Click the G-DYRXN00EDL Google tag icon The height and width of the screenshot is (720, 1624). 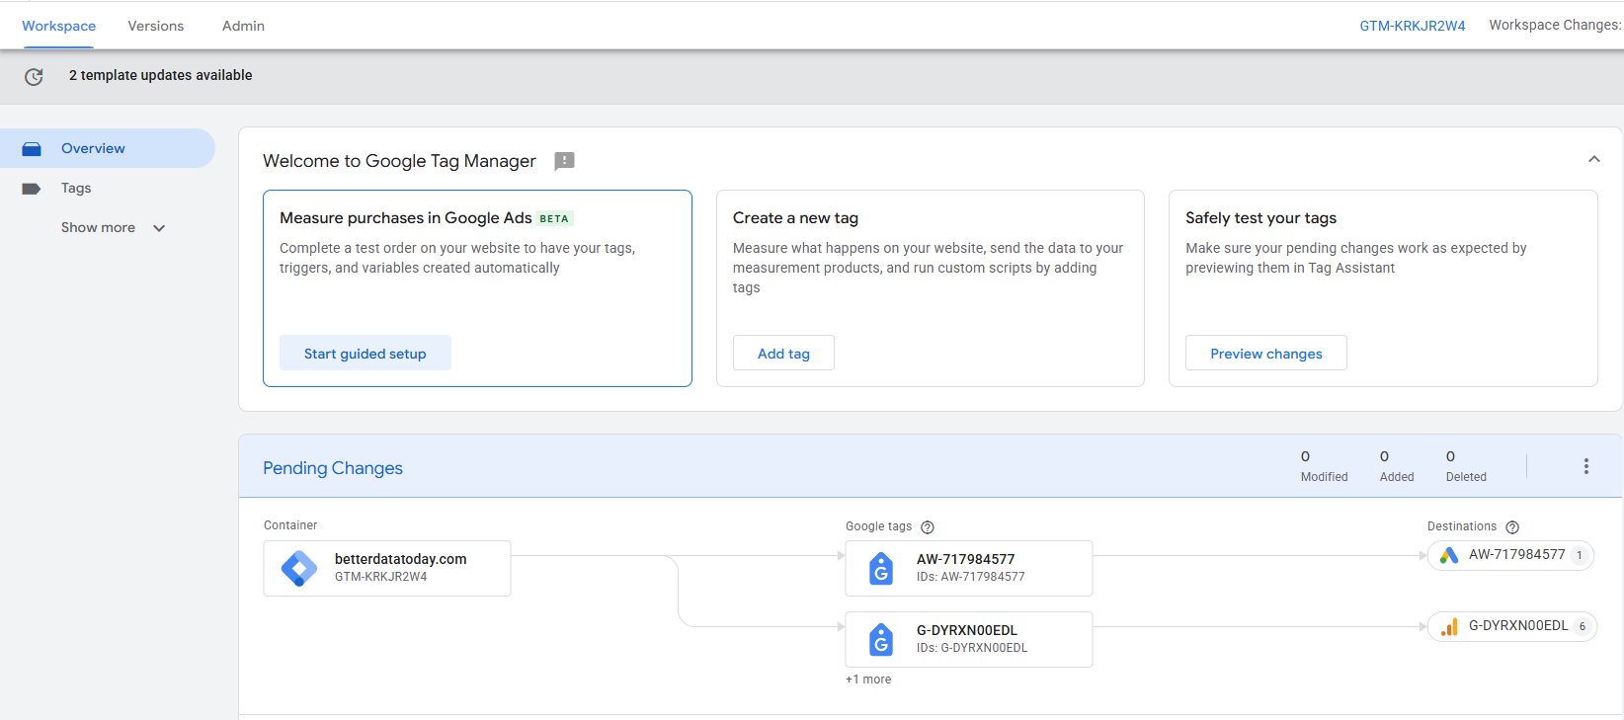(x=880, y=639)
